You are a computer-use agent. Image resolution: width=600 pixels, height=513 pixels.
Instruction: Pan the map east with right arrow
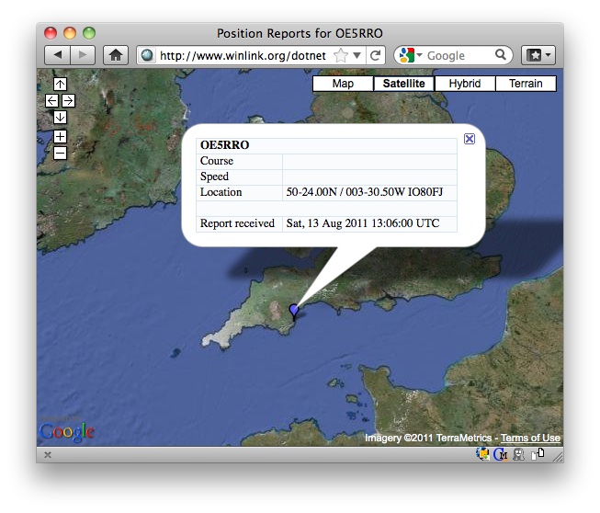(69, 101)
